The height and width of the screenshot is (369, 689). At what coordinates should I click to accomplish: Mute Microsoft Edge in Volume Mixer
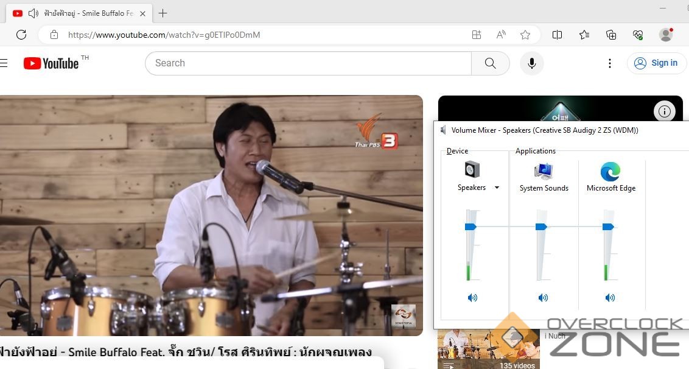tap(610, 298)
